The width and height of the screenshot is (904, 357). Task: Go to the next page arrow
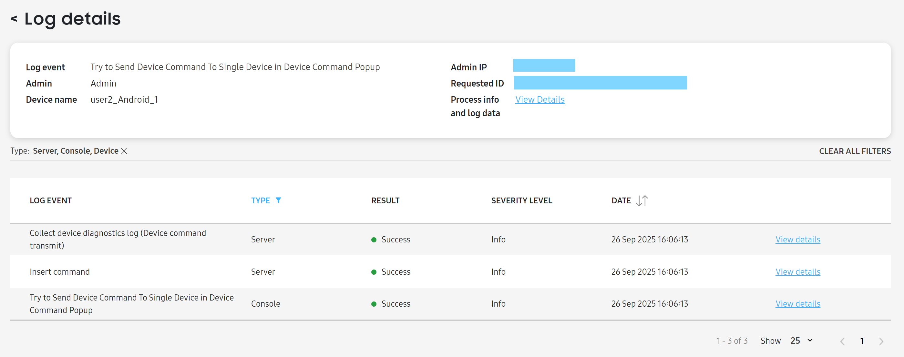coord(881,341)
